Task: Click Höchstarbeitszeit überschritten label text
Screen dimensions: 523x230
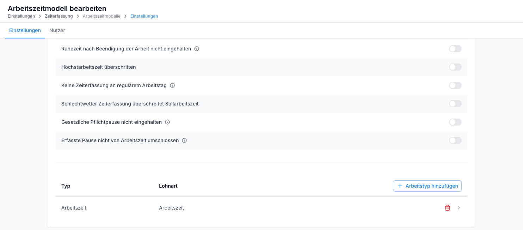Action: pos(99,67)
